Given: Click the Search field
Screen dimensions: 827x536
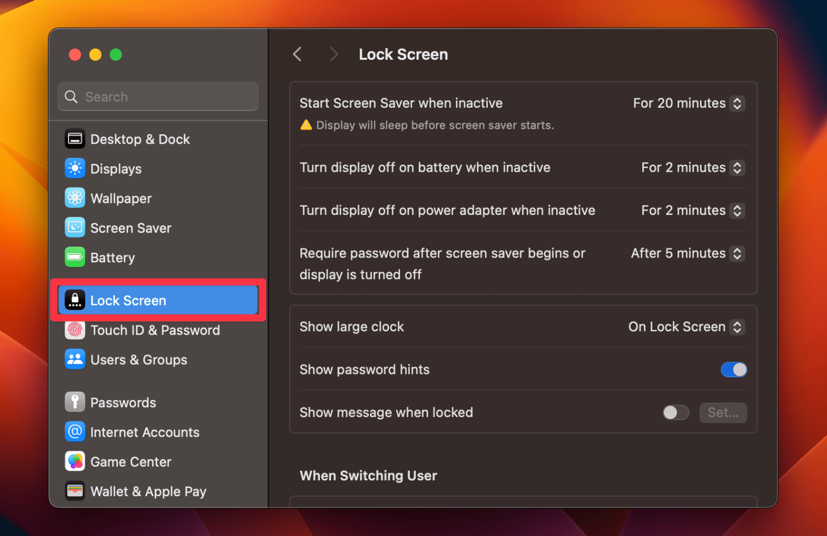Looking at the screenshot, I should click(x=158, y=96).
